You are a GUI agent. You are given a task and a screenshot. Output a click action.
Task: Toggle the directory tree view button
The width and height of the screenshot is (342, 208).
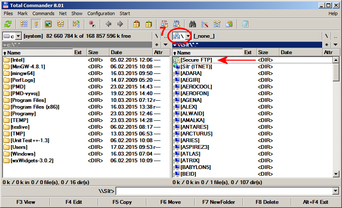pos(60,24)
